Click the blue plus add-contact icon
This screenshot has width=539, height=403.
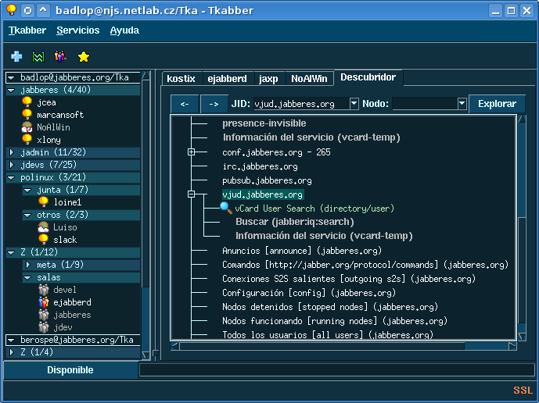click(x=16, y=57)
